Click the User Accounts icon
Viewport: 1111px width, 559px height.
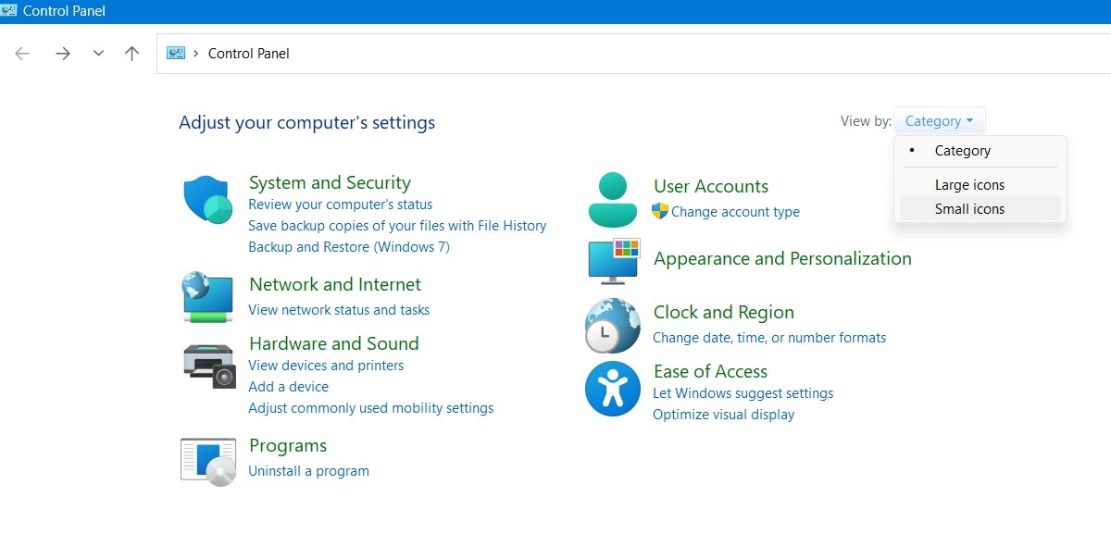612,198
